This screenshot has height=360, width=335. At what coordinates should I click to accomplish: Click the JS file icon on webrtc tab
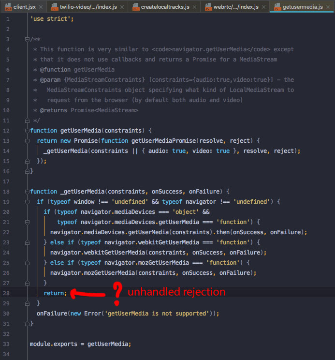click(x=208, y=7)
